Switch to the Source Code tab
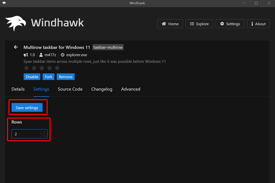The height and width of the screenshot is (183, 275). (x=70, y=89)
